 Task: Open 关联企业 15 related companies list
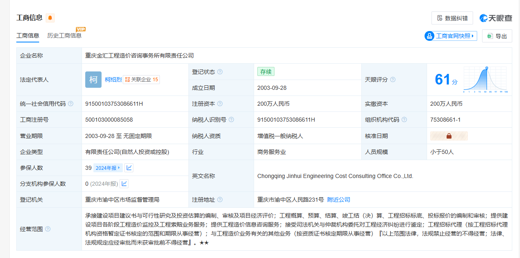pos(142,80)
